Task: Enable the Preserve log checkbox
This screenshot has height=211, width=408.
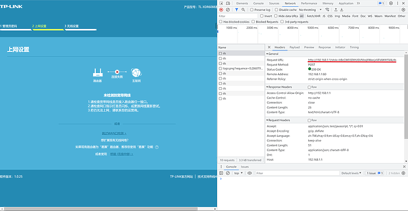Action: 252,10
